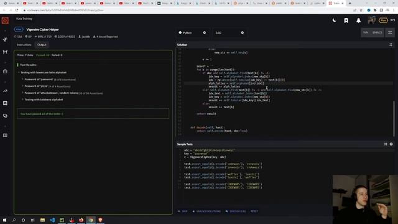Click the Kata Training header text
The image size is (398, 224).
[24, 19]
